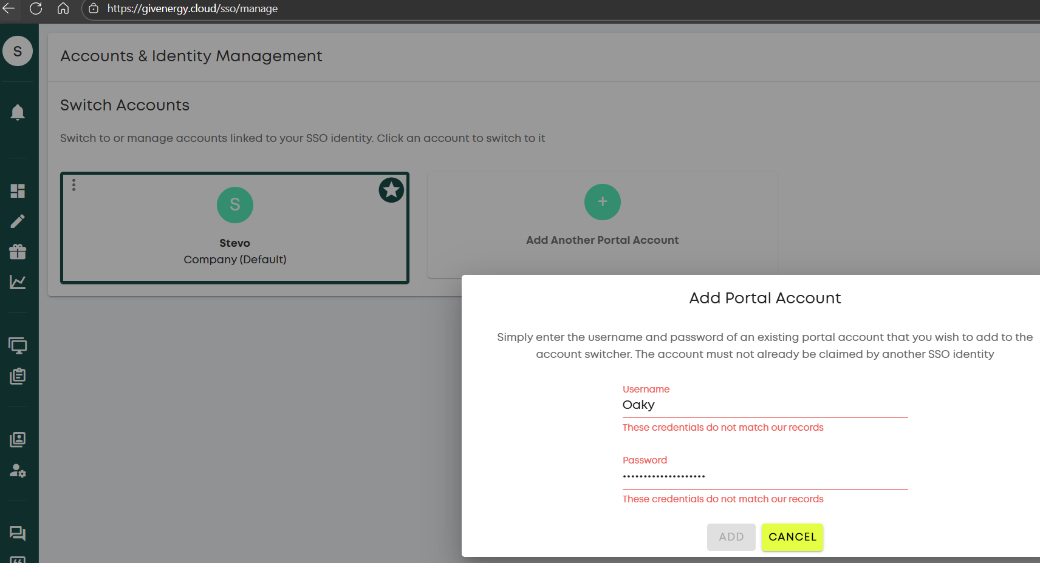
Task: Click the Password input field
Action: 764,476
